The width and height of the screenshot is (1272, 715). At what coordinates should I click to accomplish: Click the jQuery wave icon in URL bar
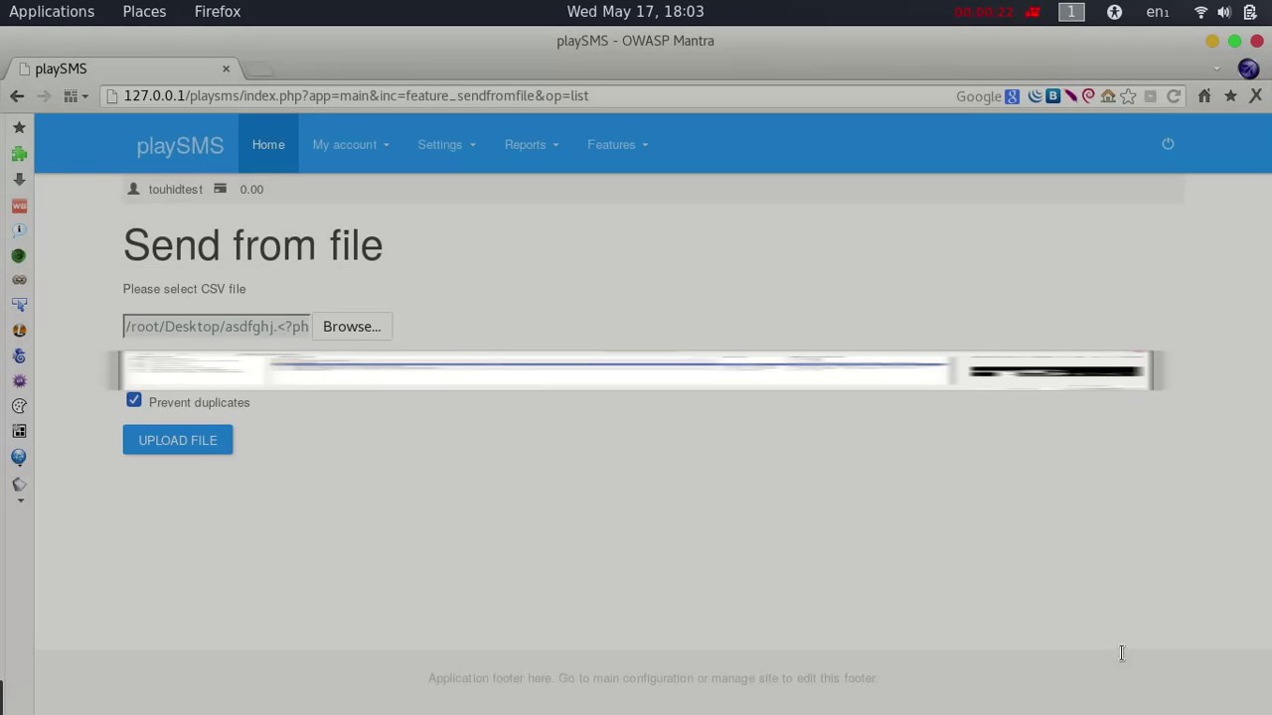(1034, 96)
